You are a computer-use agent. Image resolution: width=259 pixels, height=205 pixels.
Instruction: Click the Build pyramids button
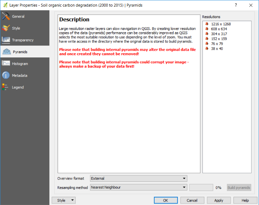coord(239,188)
